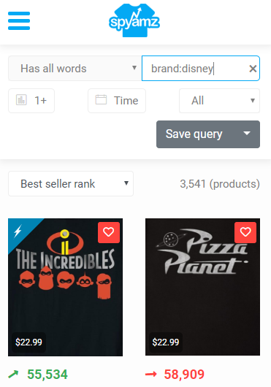Click the bar chart icon beside 1+

[21, 100]
